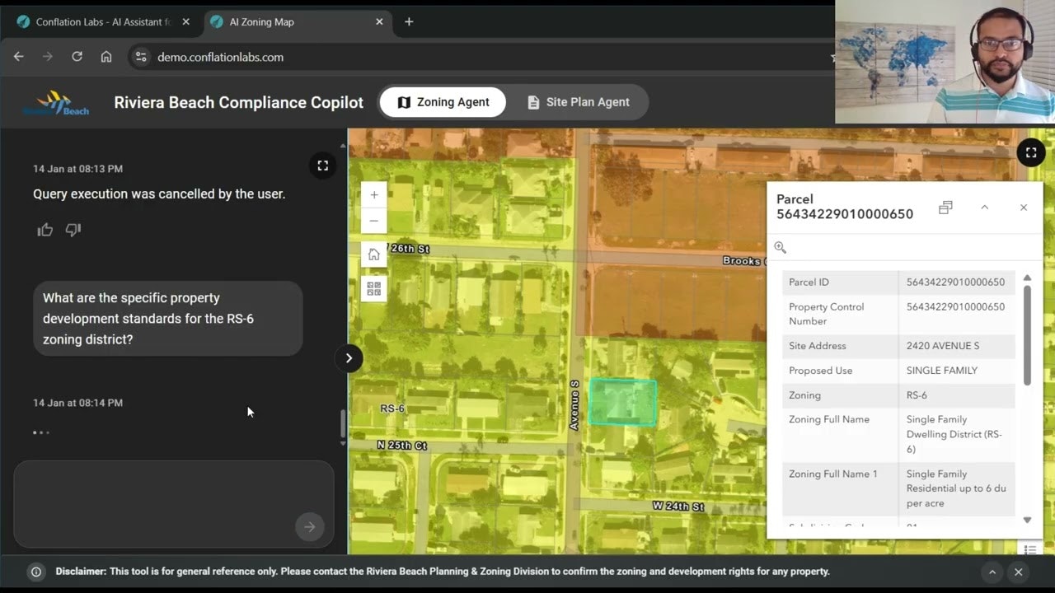The height and width of the screenshot is (593, 1055).
Task: Click the 'Site Address' field label
Action: (818, 346)
